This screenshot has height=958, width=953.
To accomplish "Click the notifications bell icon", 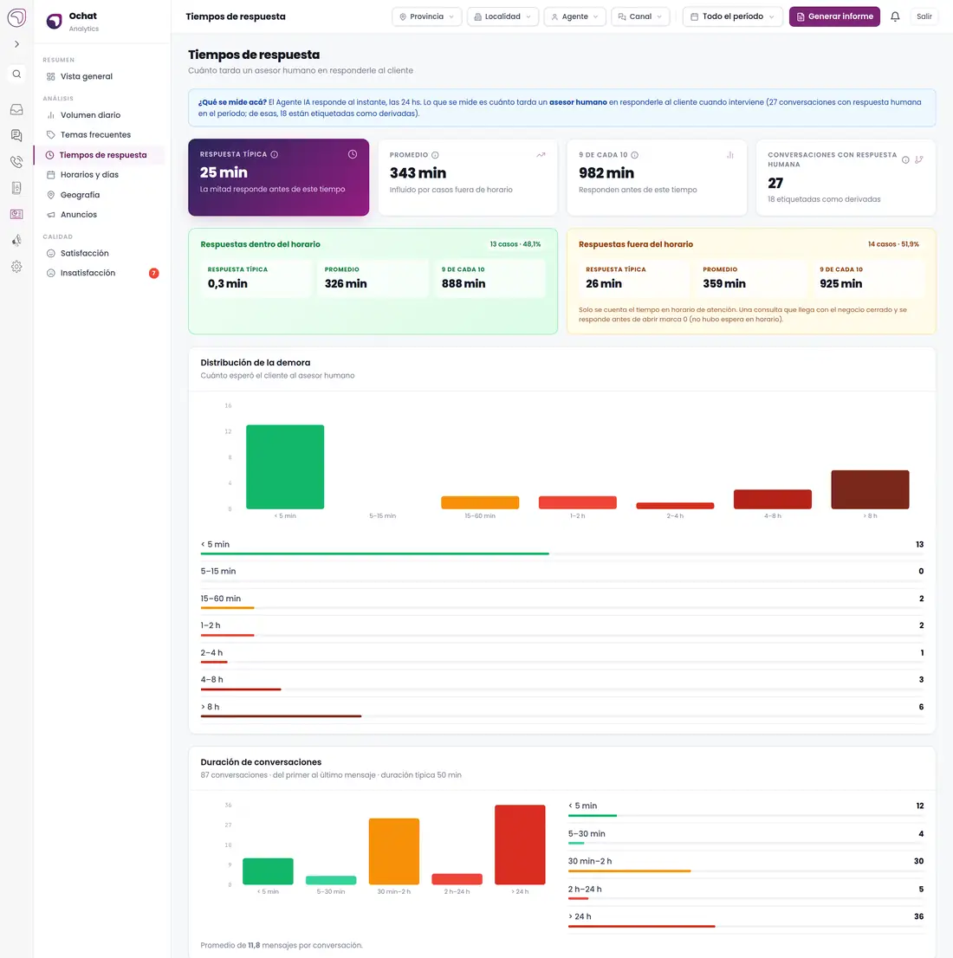I will pos(895,16).
